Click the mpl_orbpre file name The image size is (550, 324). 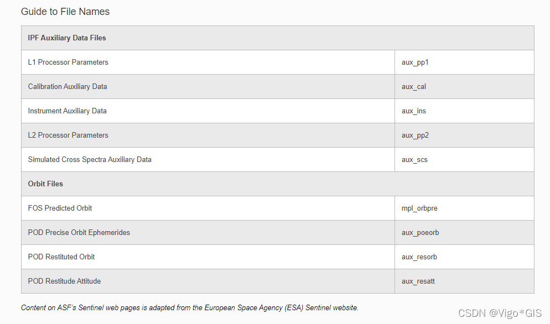pyautogui.click(x=419, y=208)
